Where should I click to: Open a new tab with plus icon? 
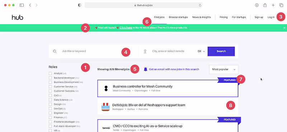273,5
